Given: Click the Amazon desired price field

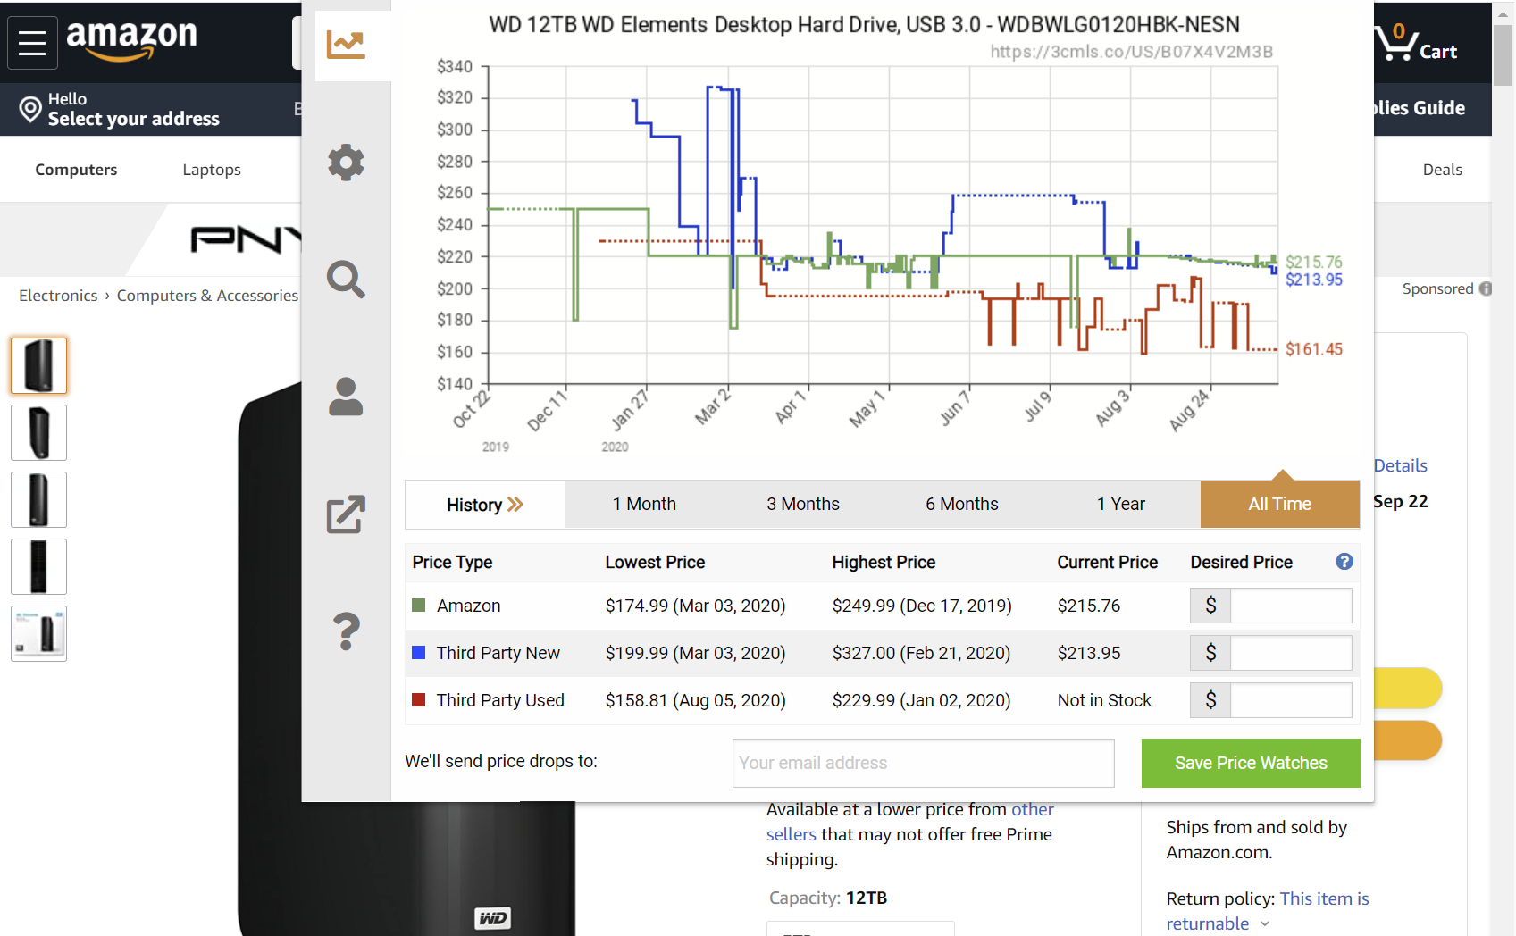Looking at the screenshot, I should [x=1291, y=606].
